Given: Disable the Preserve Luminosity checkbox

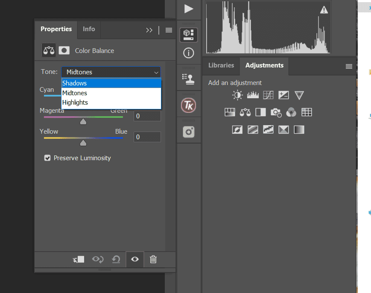Looking at the screenshot, I should tap(47, 158).
